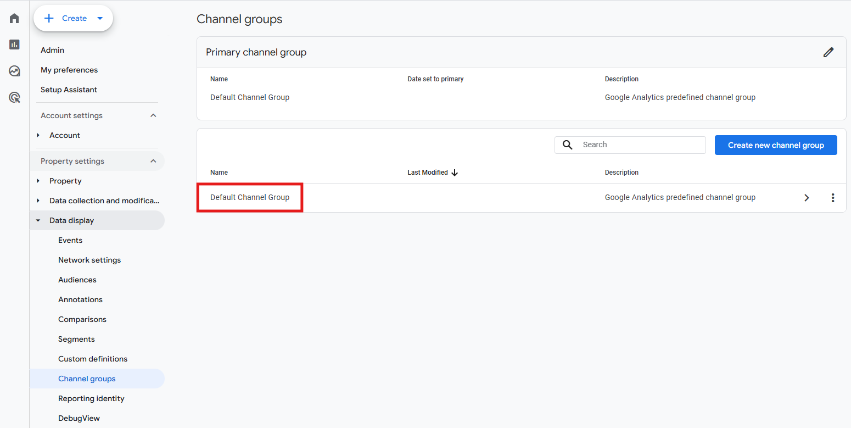Screen dimensions: 851x428
Task: Open the Create dropdown arrow
Action: (100, 18)
